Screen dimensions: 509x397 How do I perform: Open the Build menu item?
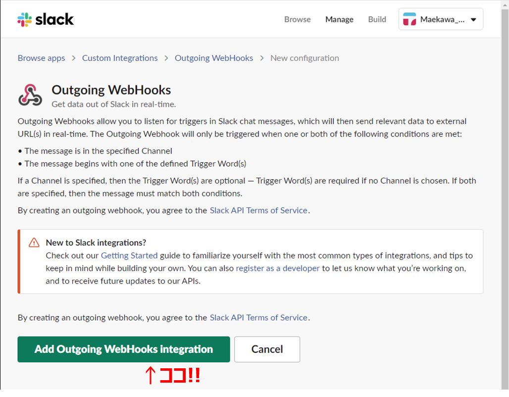click(377, 19)
